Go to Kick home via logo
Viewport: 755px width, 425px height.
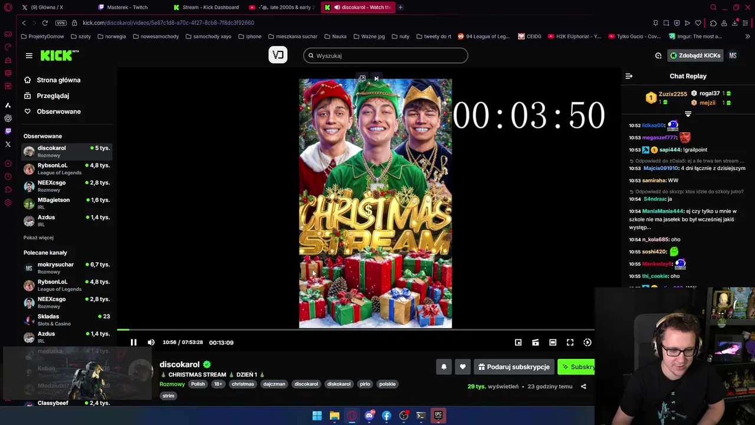[x=60, y=55]
